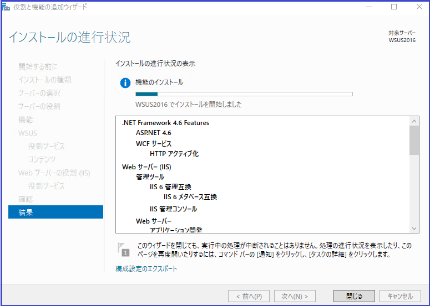
Task: Click the < 前へ(P) button
Action: (249, 296)
